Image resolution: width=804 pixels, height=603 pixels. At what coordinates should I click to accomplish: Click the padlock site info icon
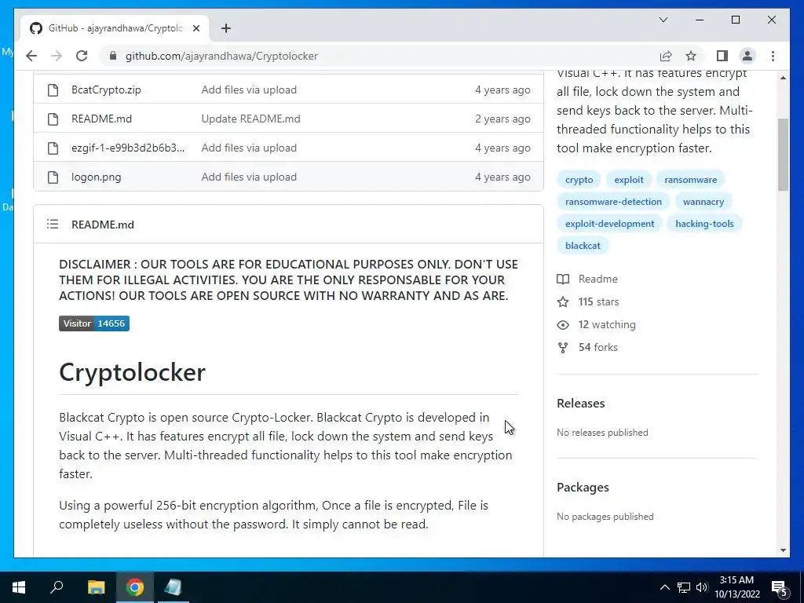click(113, 56)
